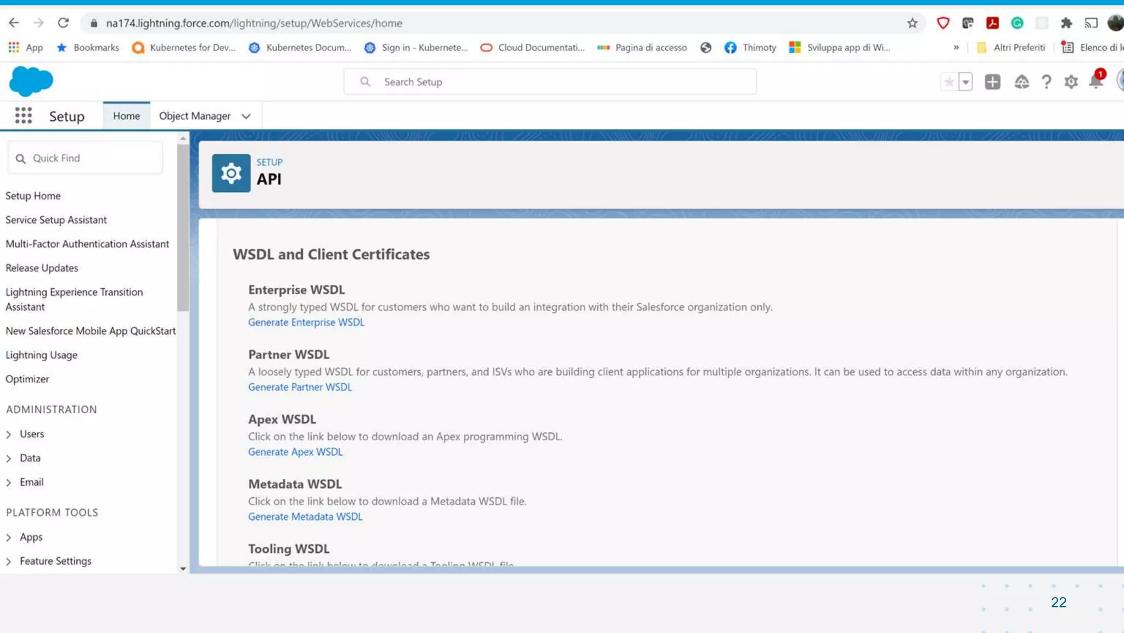Click the Generate Metadata WSDL link
The image size is (1124, 633).
pos(305,517)
